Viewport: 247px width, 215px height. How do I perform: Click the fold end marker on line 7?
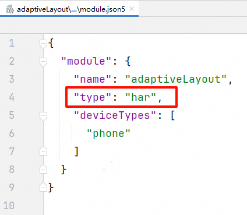tap(43, 151)
